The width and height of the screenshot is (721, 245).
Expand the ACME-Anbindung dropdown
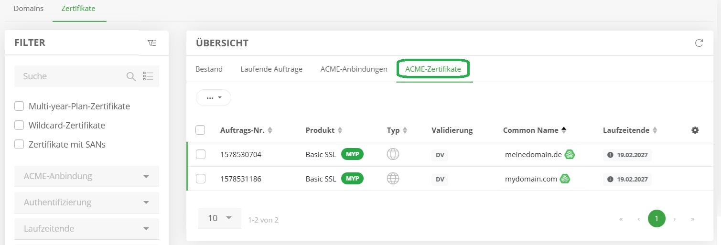point(86,176)
